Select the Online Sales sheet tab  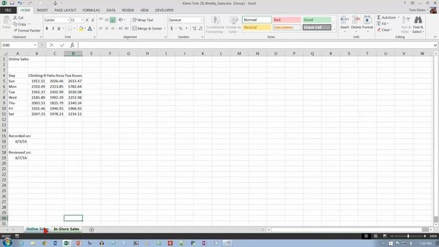tap(37, 229)
